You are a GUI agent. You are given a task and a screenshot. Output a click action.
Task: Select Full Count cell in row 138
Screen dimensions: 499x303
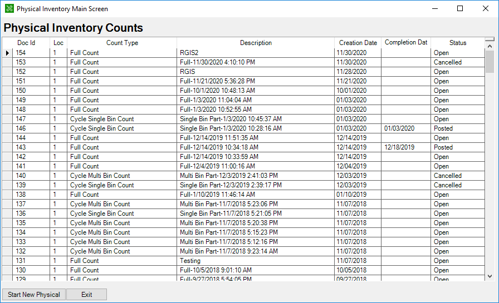pos(122,195)
